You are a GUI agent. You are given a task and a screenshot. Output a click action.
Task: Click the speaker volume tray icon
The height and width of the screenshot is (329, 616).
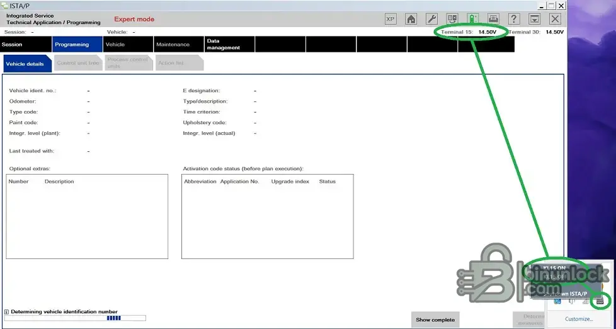pyautogui.click(x=572, y=301)
